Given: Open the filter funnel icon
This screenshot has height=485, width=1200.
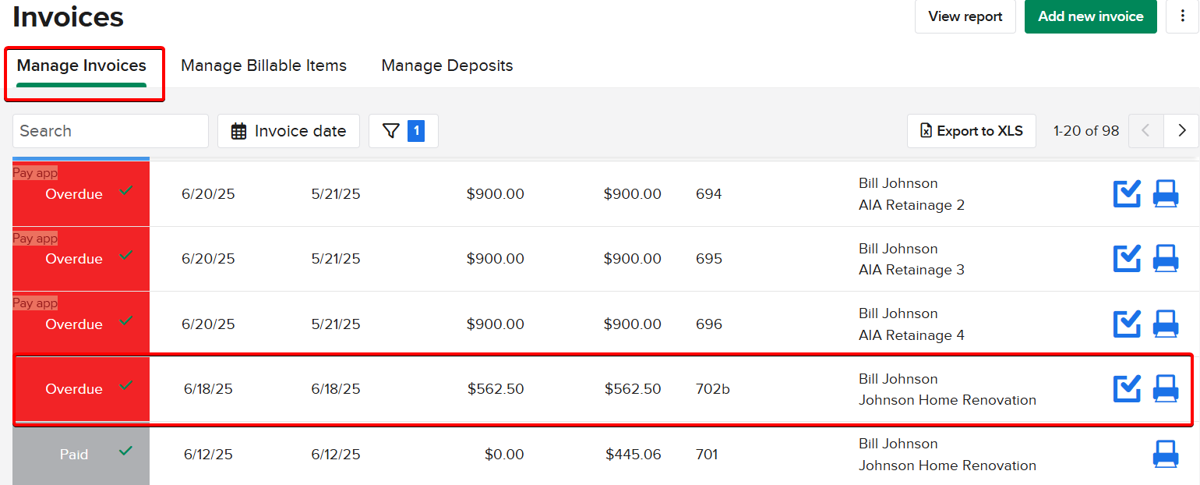Looking at the screenshot, I should pos(392,130).
